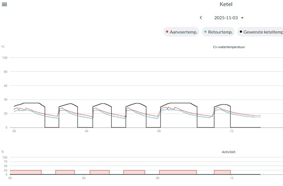Click the 04 hour label under the temperature chart
The image size is (283, 186).
[87, 131]
